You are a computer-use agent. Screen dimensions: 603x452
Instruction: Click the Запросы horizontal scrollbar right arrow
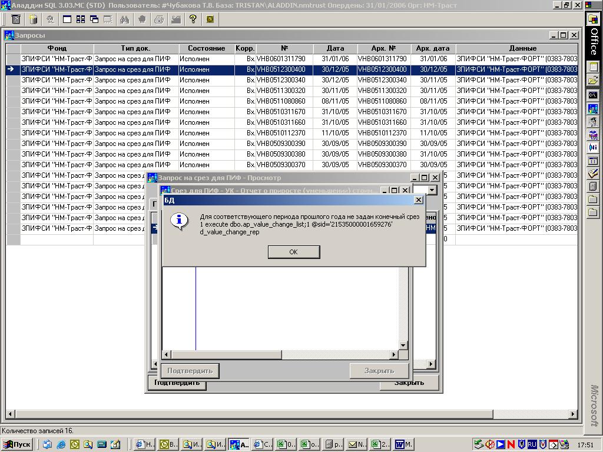click(x=573, y=414)
